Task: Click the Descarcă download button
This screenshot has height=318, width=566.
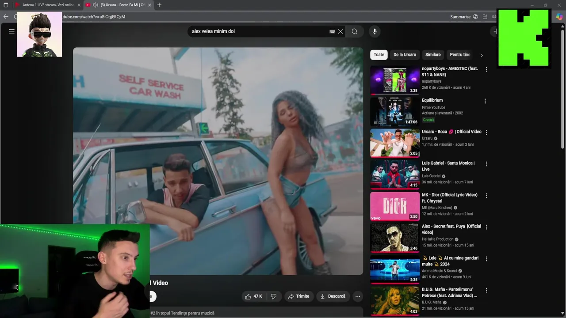Action: pos(333,296)
